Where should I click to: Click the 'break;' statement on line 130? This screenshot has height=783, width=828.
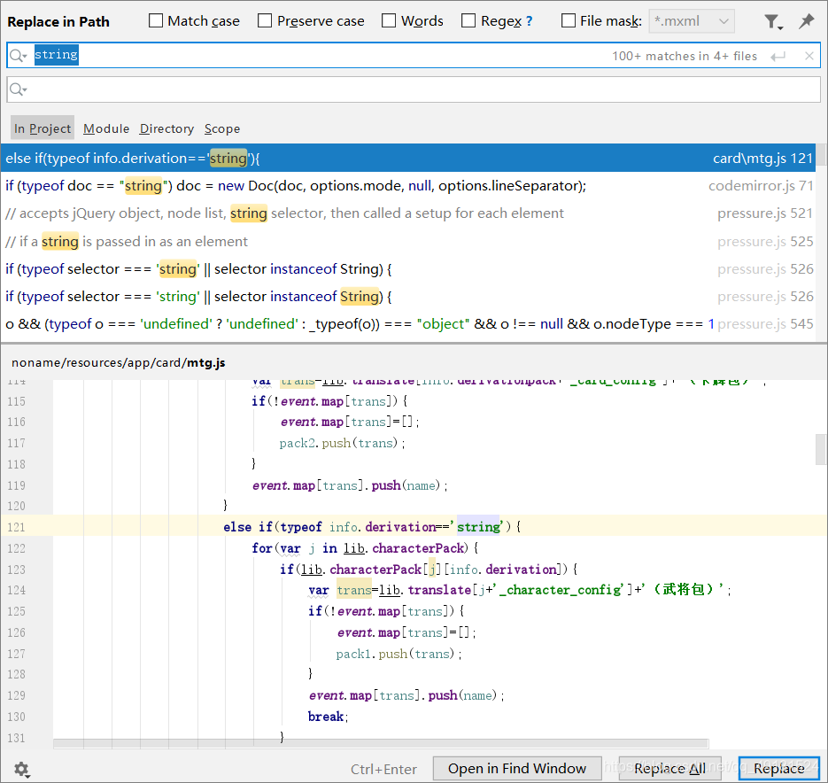(x=328, y=717)
